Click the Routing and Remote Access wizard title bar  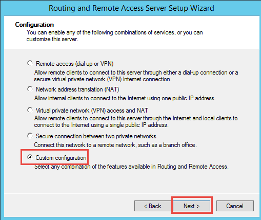131,8
